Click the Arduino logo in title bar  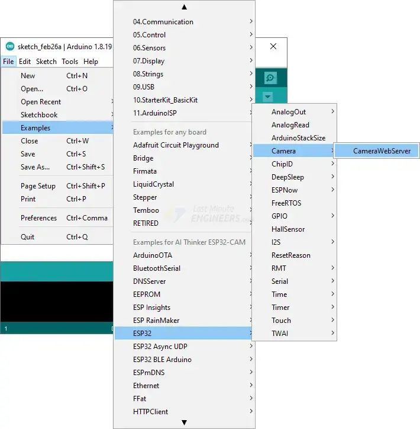[x=10, y=46]
